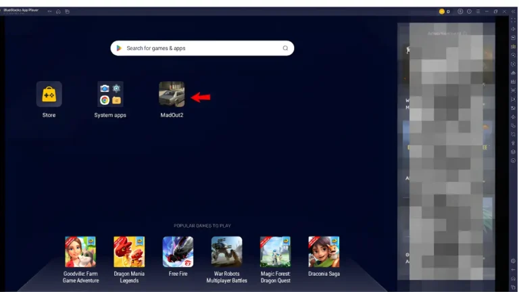519x292 pixels.
Task: Collapse the right sidebar with double chevron
Action: (x=514, y=11)
